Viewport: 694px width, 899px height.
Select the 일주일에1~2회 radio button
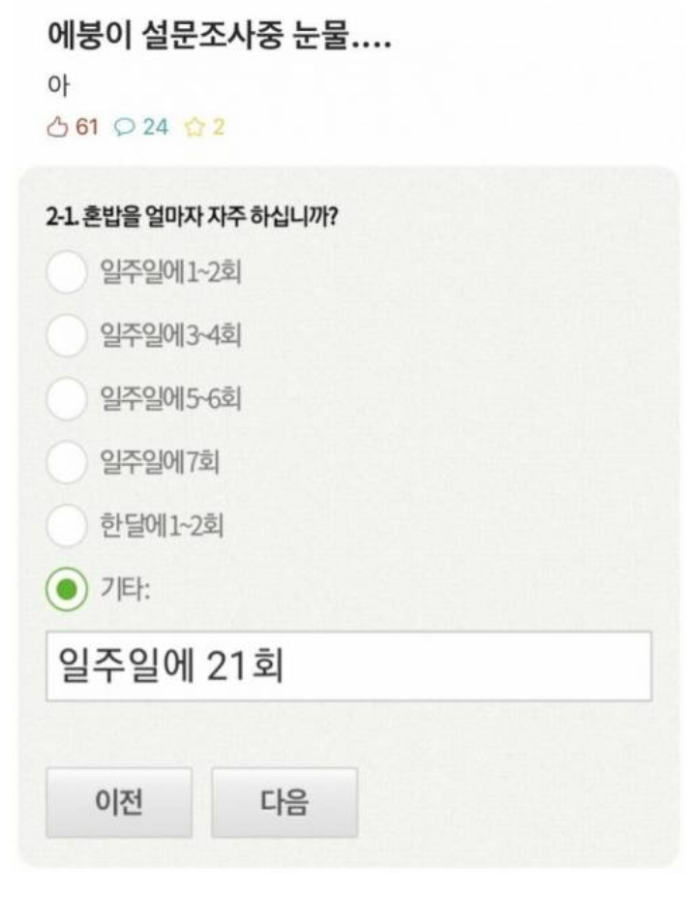click(67, 273)
